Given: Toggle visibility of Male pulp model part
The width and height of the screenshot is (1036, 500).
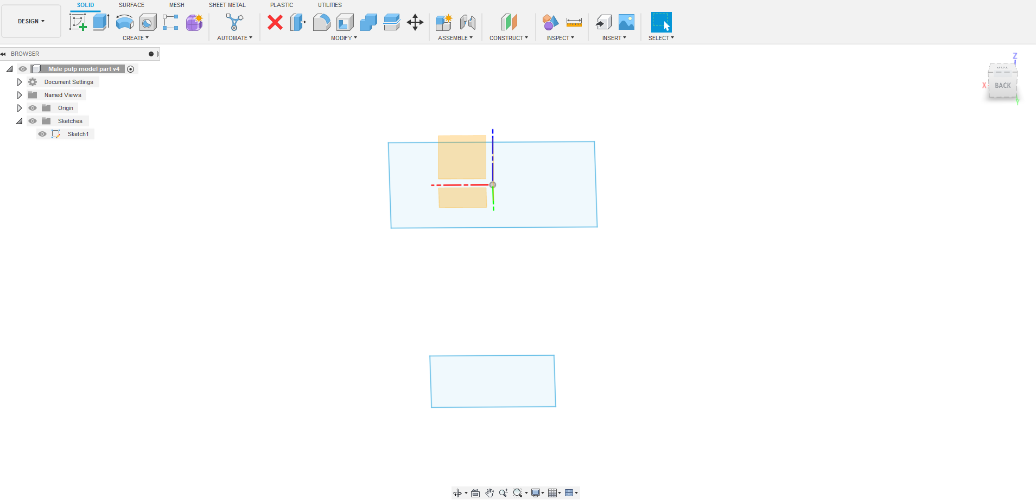Looking at the screenshot, I should [23, 69].
